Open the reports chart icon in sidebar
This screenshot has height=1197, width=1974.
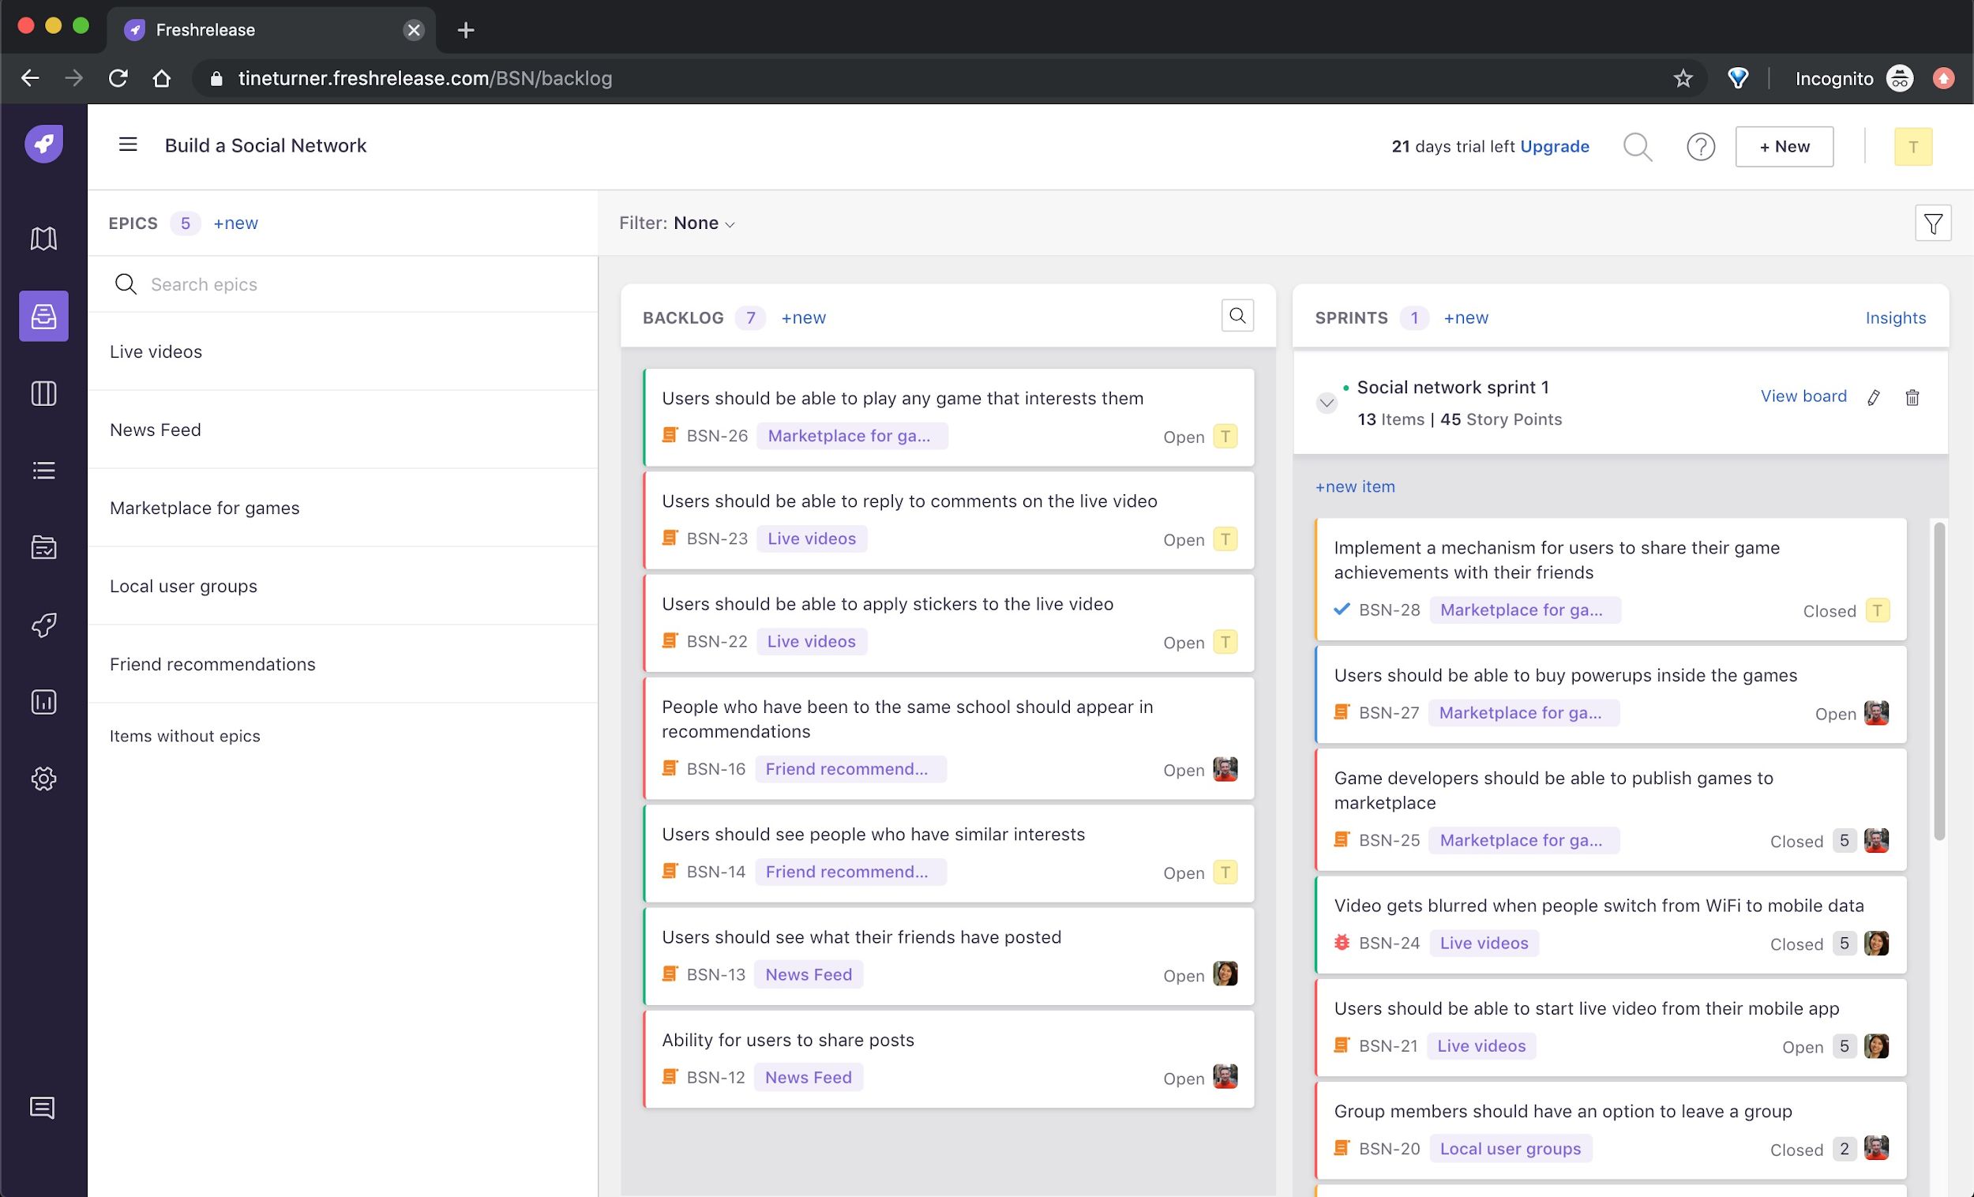click(x=43, y=702)
